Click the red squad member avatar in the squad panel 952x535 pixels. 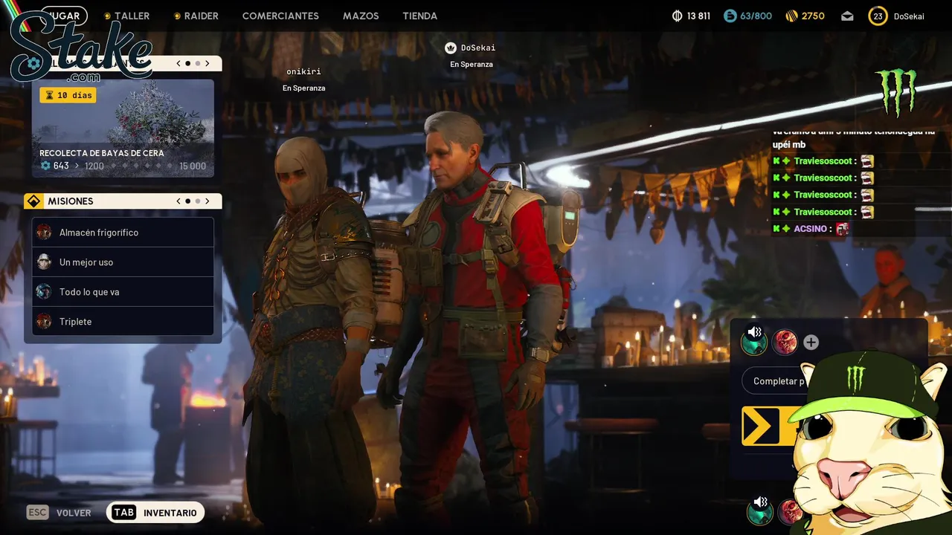(x=785, y=343)
